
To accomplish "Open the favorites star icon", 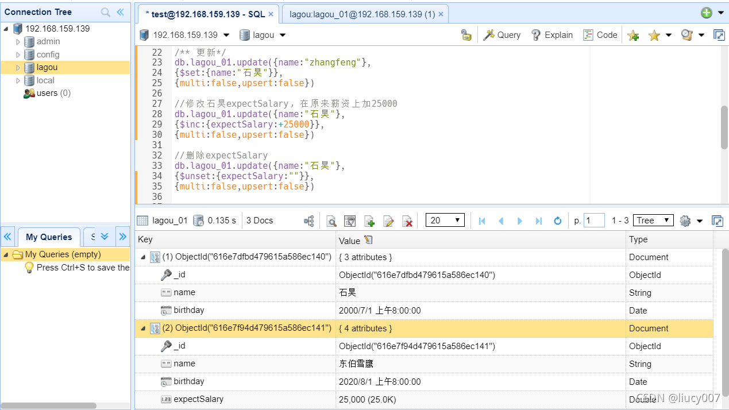I will point(654,36).
